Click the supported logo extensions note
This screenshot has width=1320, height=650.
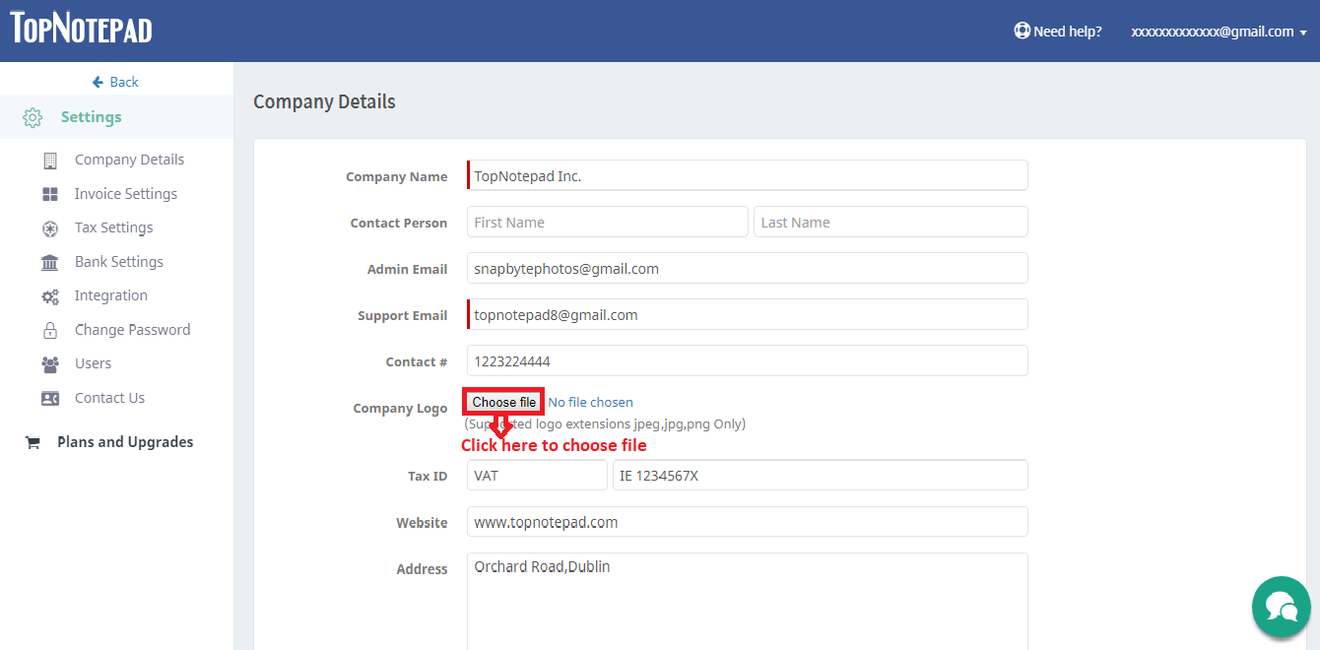(605, 423)
